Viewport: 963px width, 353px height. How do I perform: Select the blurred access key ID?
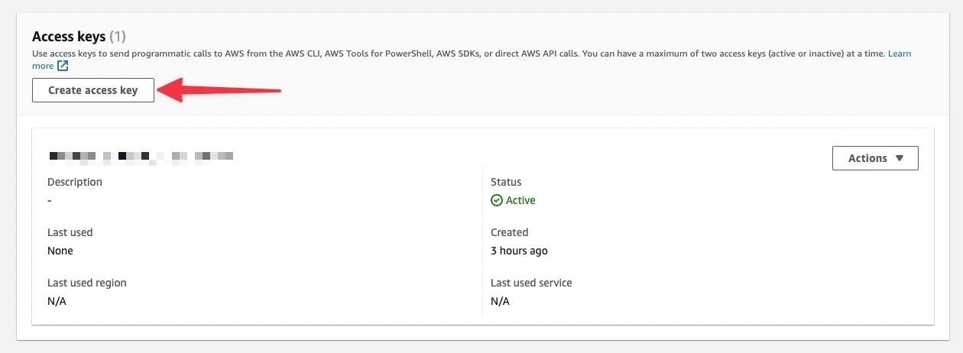(141, 157)
